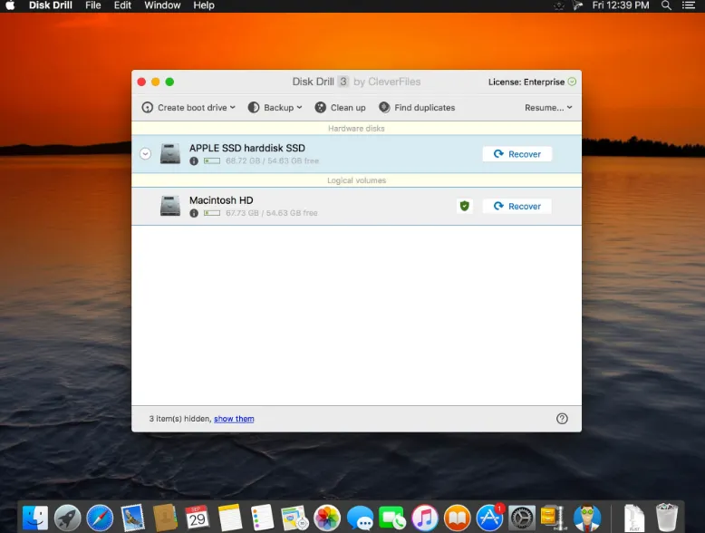This screenshot has height=533, width=705.
Task: Open Maps from the Dock
Action: pos(295,518)
